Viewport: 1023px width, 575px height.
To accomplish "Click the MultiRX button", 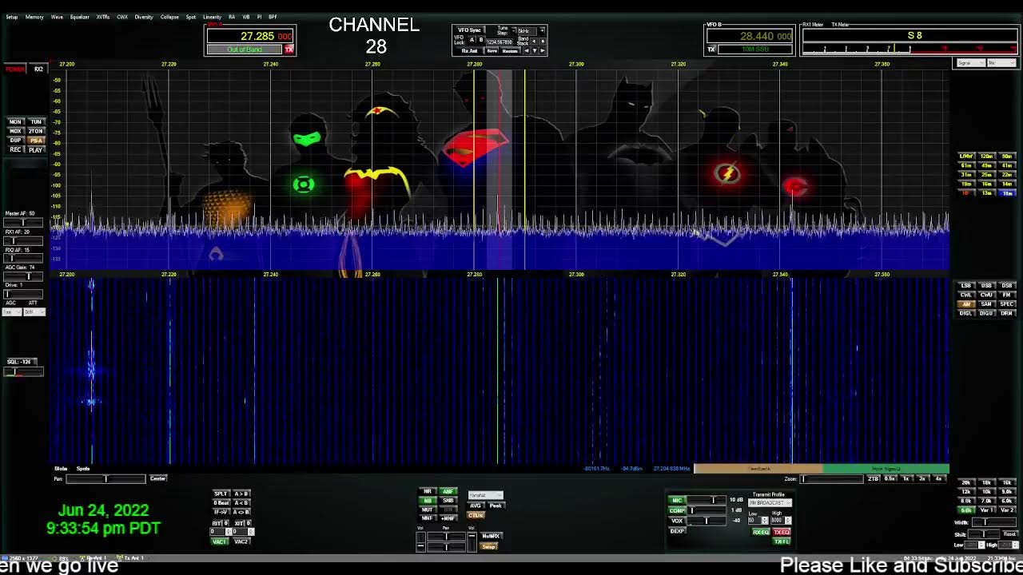I will click(491, 536).
